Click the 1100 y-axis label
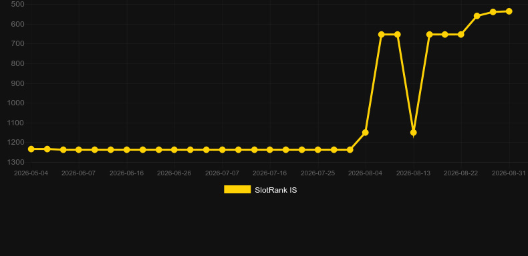Screen dimensions: 528x256 coord(16,123)
